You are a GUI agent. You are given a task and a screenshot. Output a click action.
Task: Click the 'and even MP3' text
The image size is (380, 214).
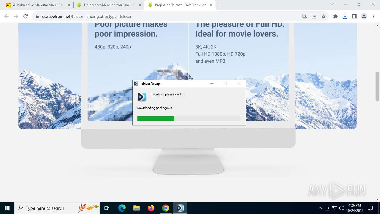[x=210, y=61]
